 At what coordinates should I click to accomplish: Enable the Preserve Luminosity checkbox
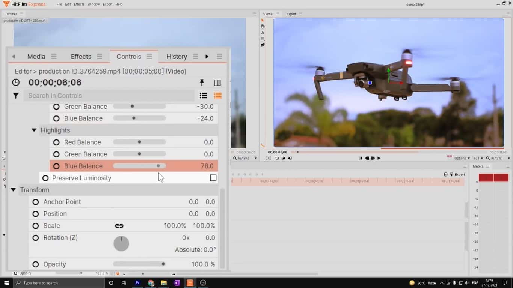tap(213, 178)
